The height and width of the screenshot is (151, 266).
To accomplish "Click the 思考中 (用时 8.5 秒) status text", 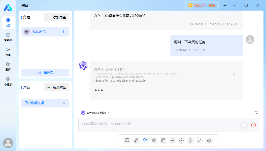I will 109,69.
